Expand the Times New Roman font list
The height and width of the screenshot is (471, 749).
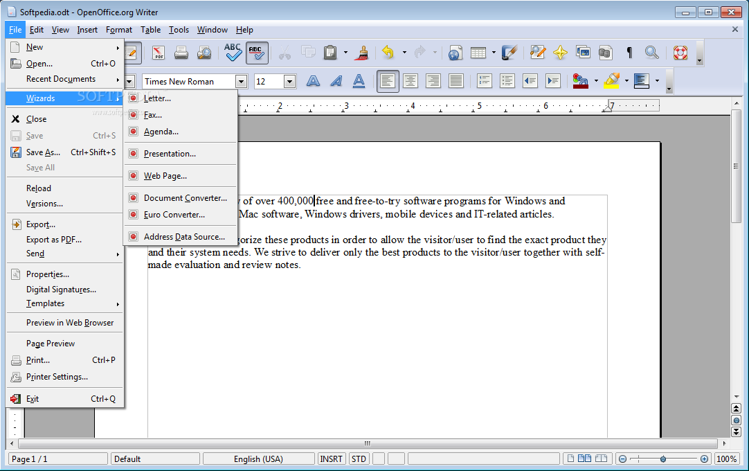(x=241, y=82)
